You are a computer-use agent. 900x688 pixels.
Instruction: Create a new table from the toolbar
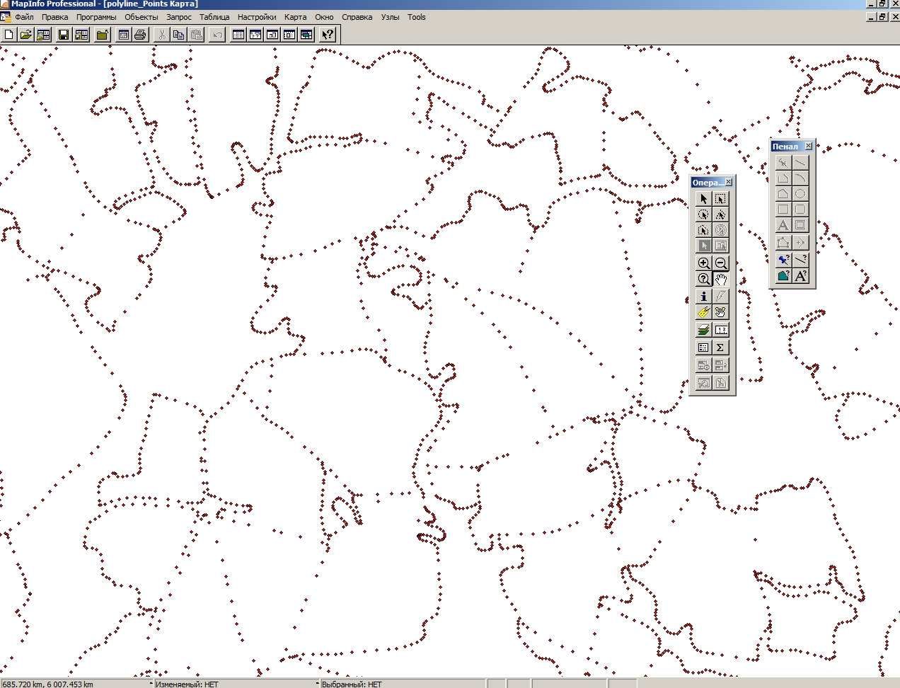pos(9,34)
